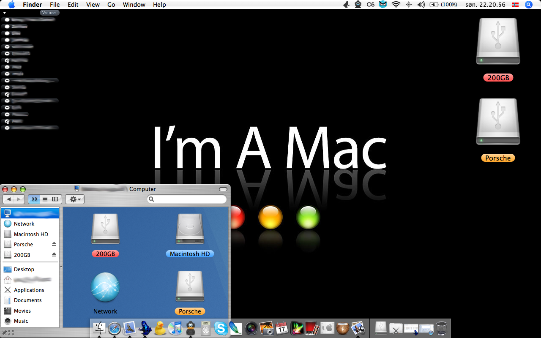Open the coconut app icon in Dock

point(342,328)
